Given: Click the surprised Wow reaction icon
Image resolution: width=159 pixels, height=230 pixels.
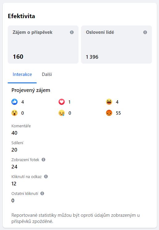Looking at the screenshot, I should 14,113.
